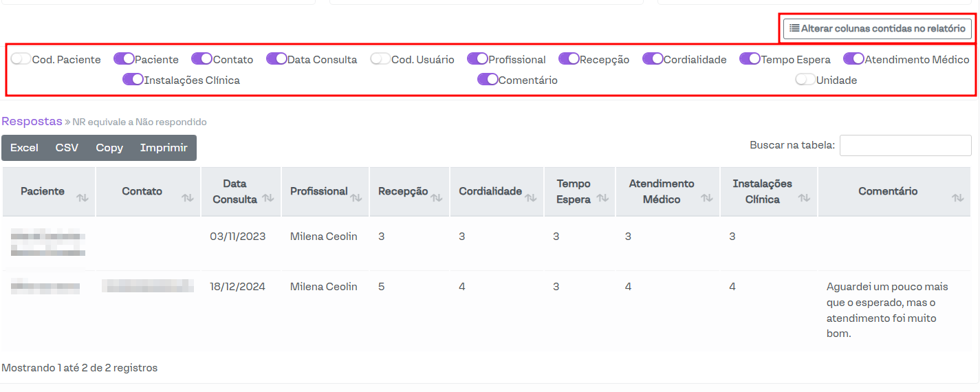Sort by Data Consulta arrows icon
This screenshot has width=980, height=392.
coord(268,198)
